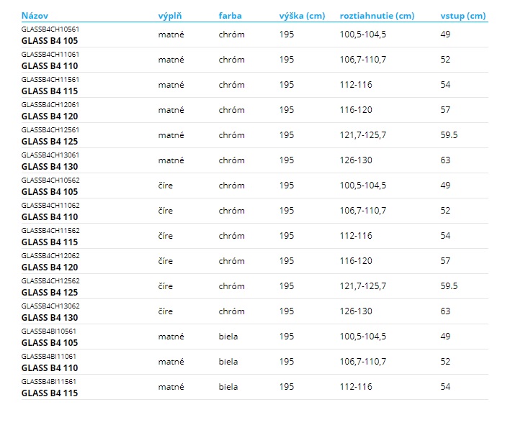Screen dimensions: 510x425
Task: Click 'chróm' in the GLASSB4CH12061 row
Action: [x=231, y=110]
